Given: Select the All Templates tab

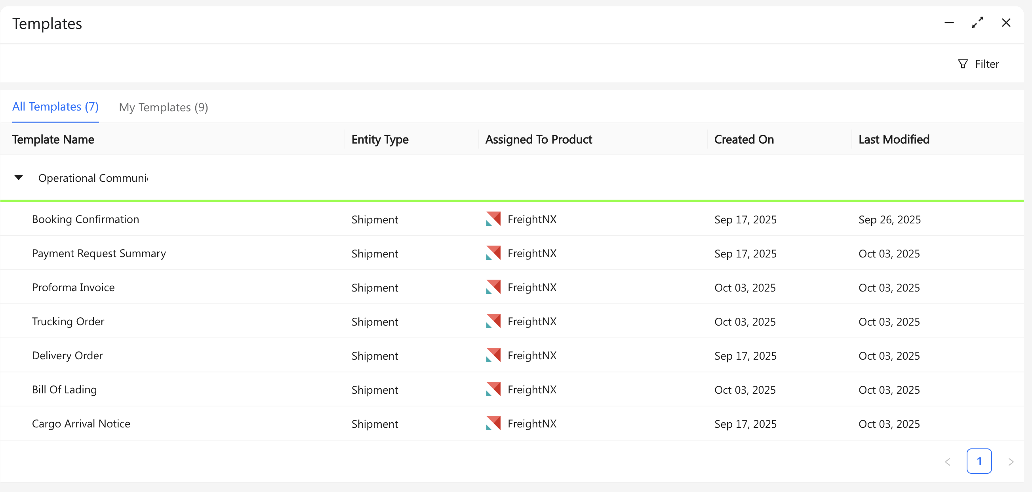Looking at the screenshot, I should pos(55,107).
